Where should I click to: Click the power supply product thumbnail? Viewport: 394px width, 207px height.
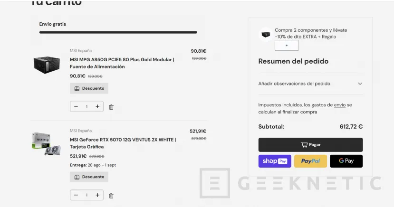[x=46, y=65]
